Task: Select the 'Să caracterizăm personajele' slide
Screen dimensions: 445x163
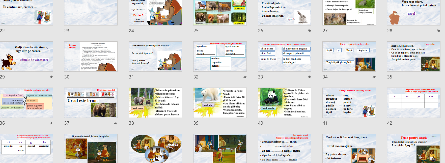Action: pos(220,57)
